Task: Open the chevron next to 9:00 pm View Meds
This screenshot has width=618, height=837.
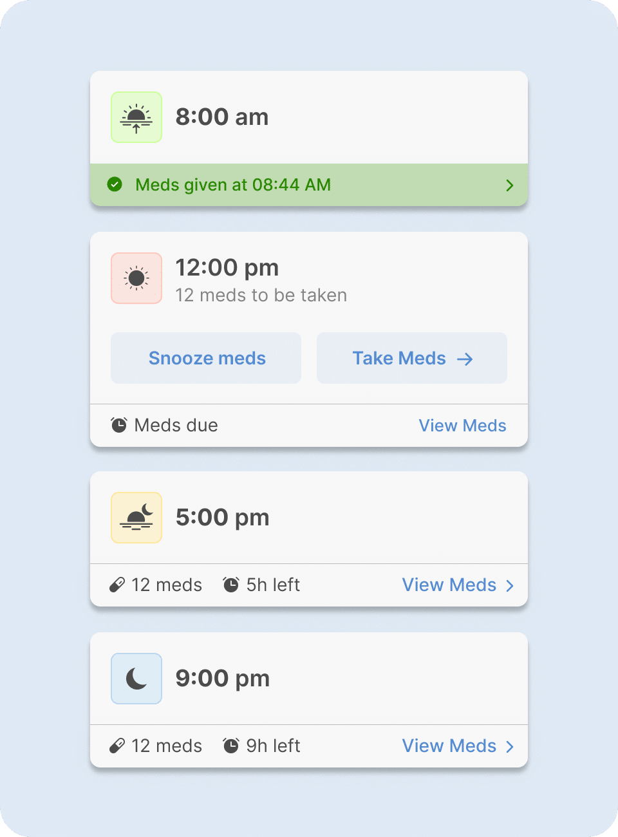Action: click(x=510, y=746)
